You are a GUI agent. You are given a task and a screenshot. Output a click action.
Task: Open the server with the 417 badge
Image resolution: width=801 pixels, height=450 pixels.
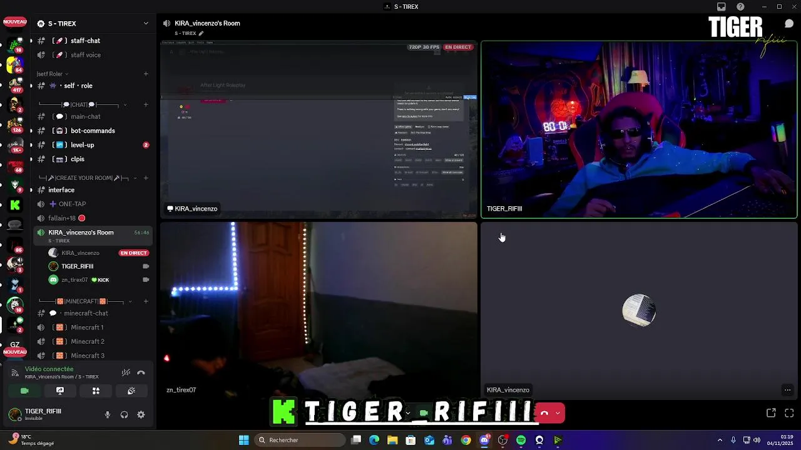(x=15, y=86)
